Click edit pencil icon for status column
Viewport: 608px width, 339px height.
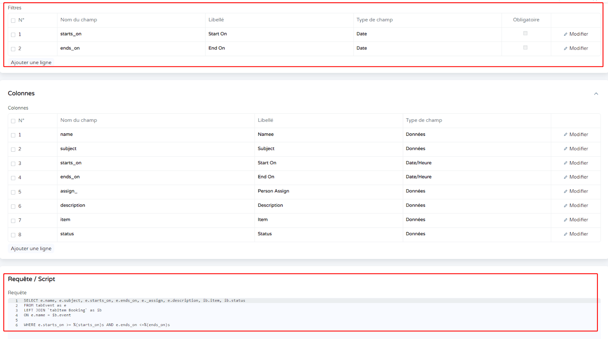pos(565,234)
